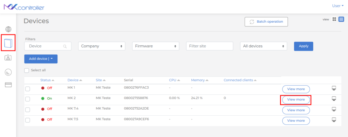Focus the Filter site input field

209,46
